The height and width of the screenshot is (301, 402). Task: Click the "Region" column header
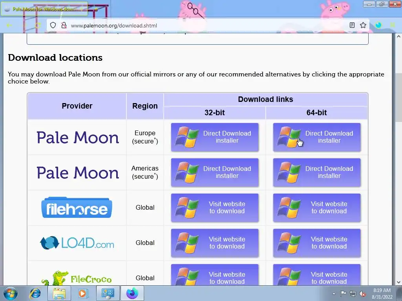[145, 106]
